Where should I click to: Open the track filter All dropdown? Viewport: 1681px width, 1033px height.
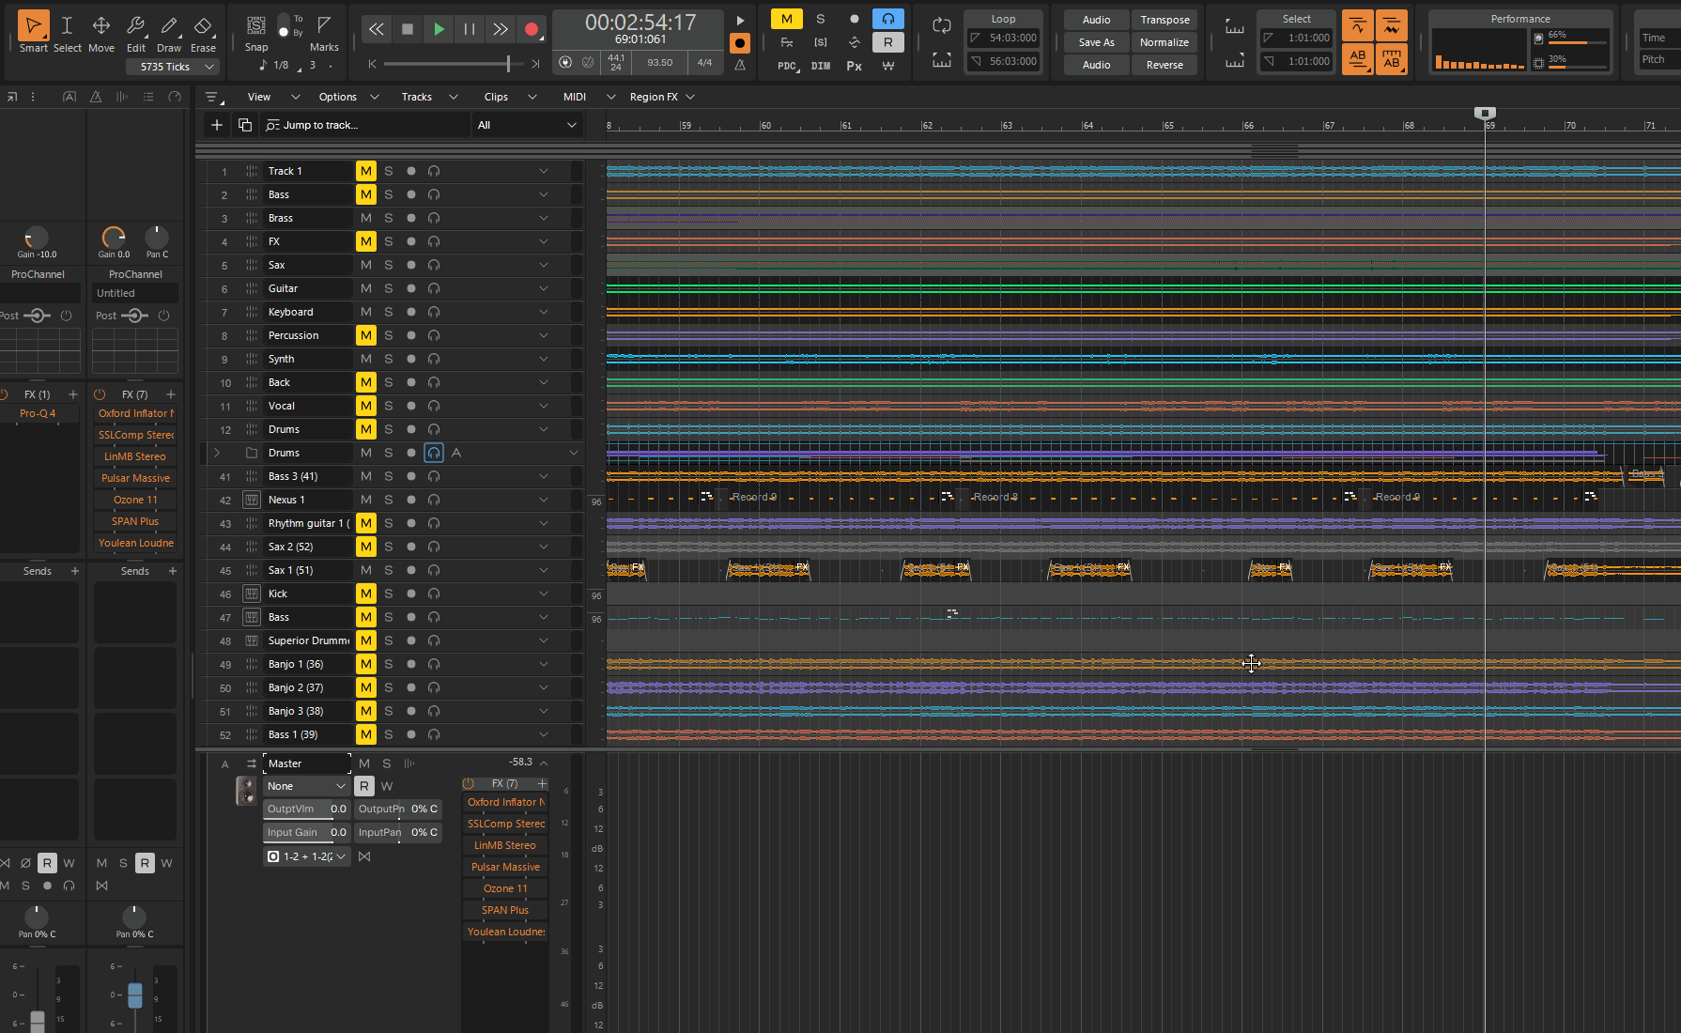tap(526, 125)
